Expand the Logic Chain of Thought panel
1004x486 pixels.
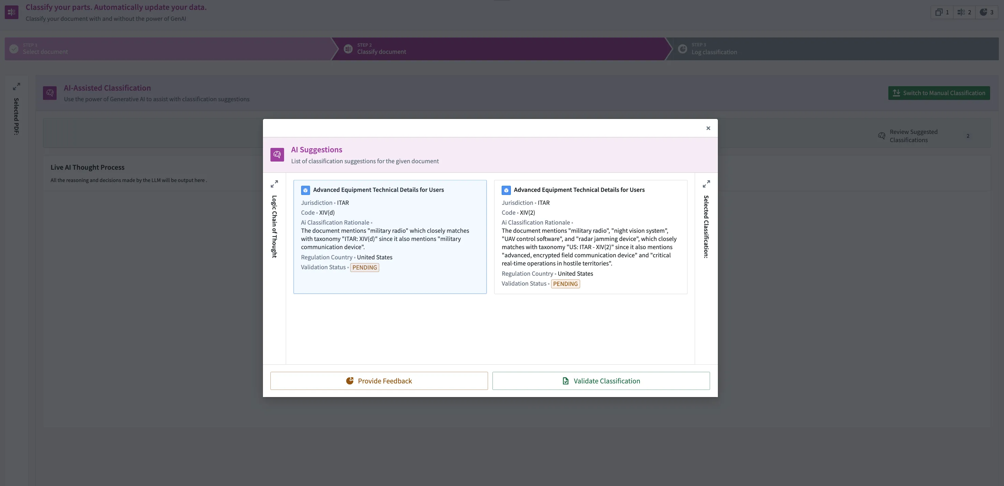[275, 184]
